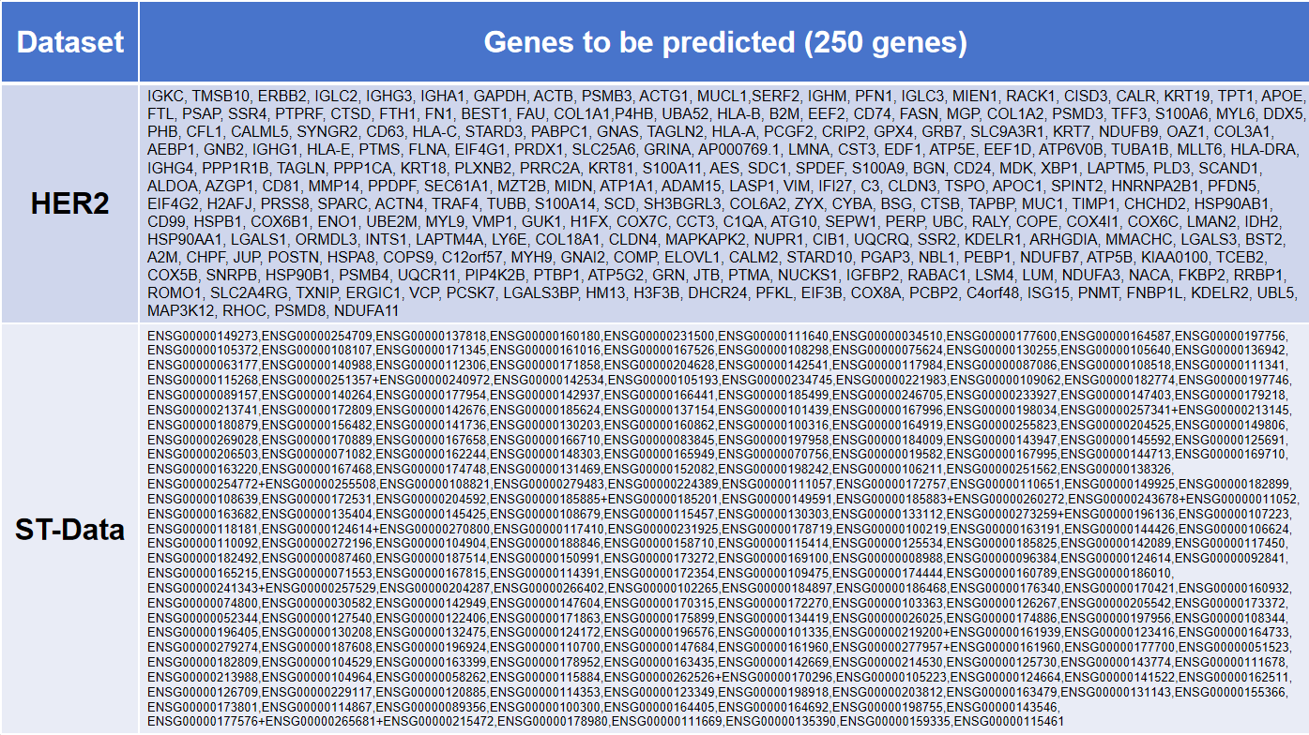Click the PFDN5 gene name

pos(1274,185)
